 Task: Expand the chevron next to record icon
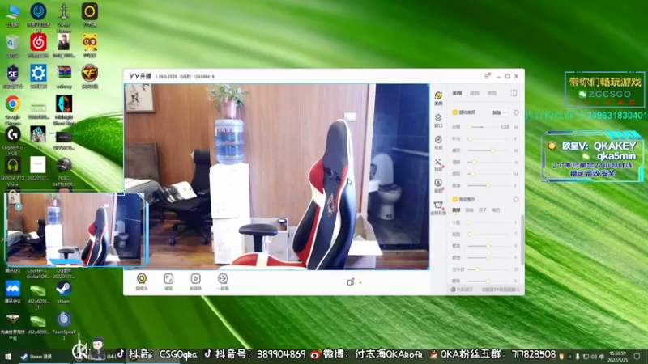(x=360, y=282)
